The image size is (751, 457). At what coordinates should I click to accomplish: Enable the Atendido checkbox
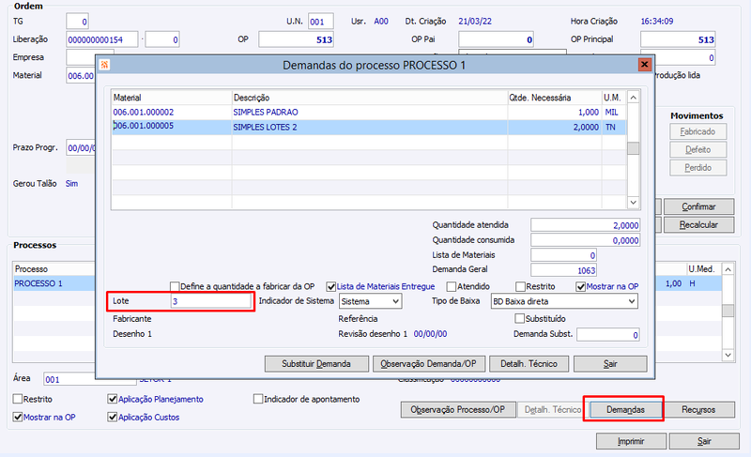(x=452, y=286)
